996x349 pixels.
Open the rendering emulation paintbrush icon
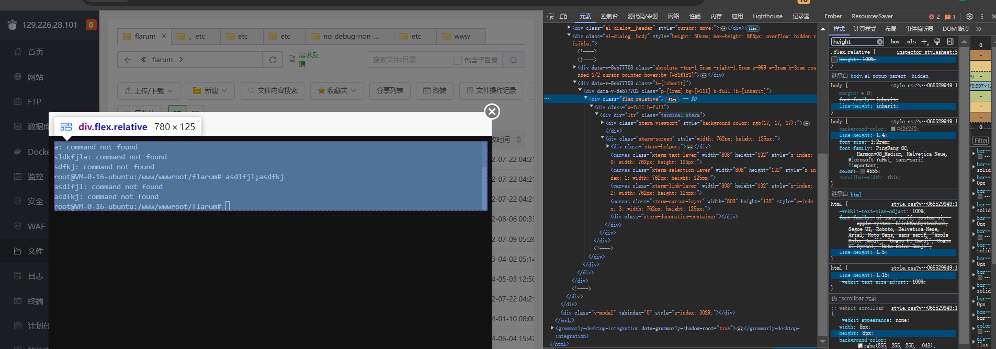coord(937,42)
